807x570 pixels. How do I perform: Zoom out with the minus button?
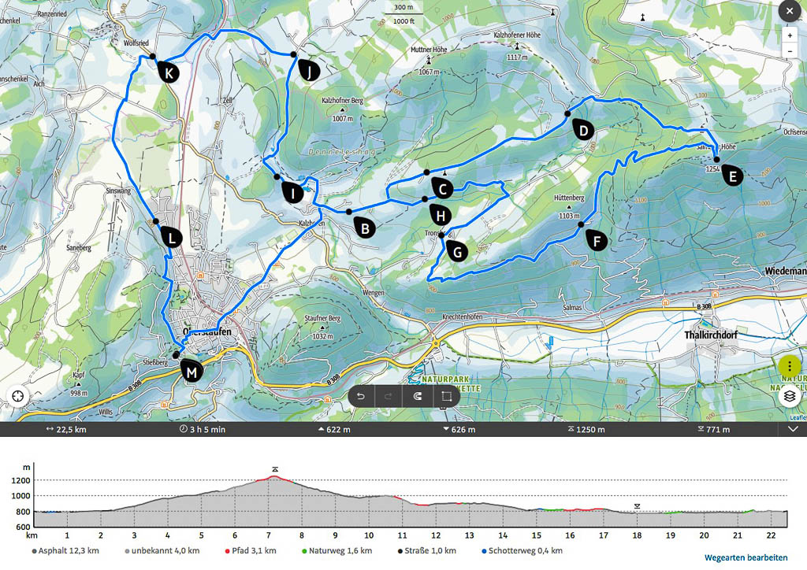(790, 51)
